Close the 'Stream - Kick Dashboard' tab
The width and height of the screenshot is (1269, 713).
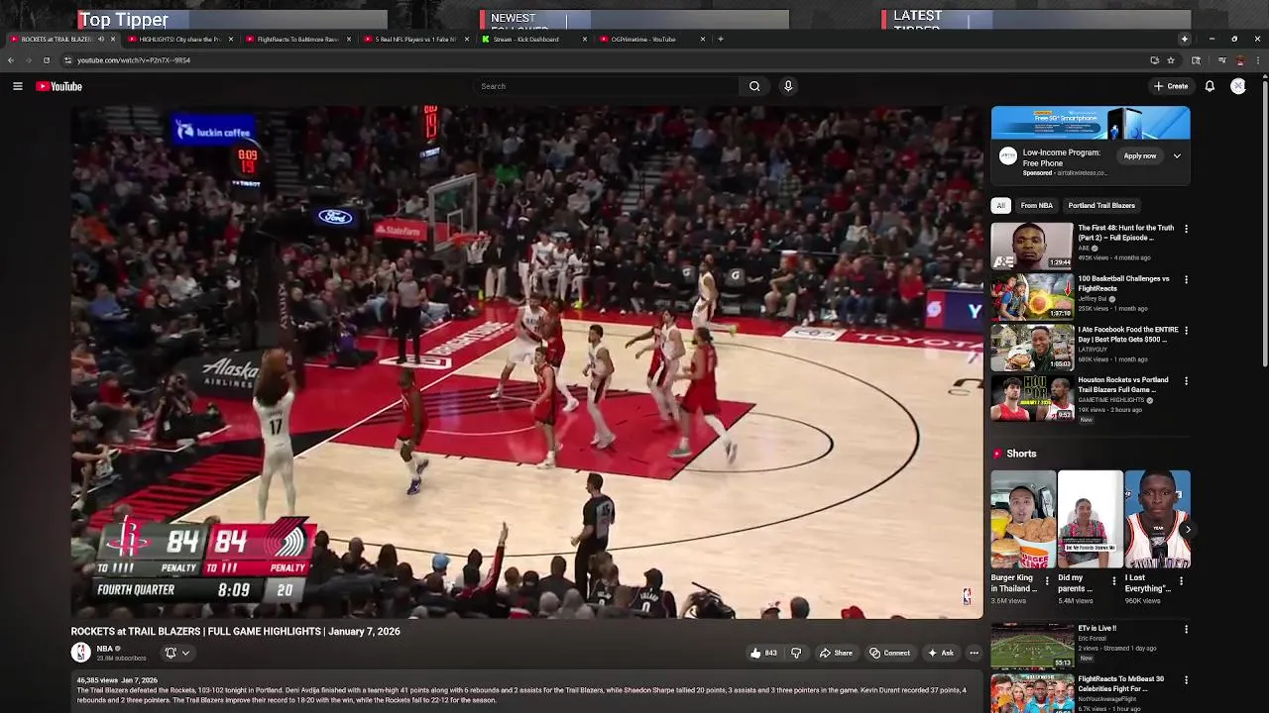[585, 40]
